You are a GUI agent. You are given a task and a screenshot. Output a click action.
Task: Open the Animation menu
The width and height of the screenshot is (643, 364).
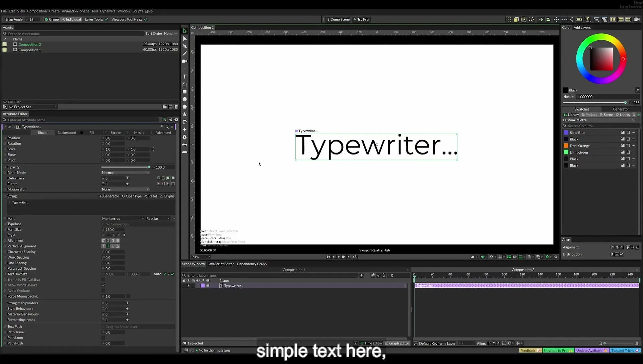click(x=70, y=11)
